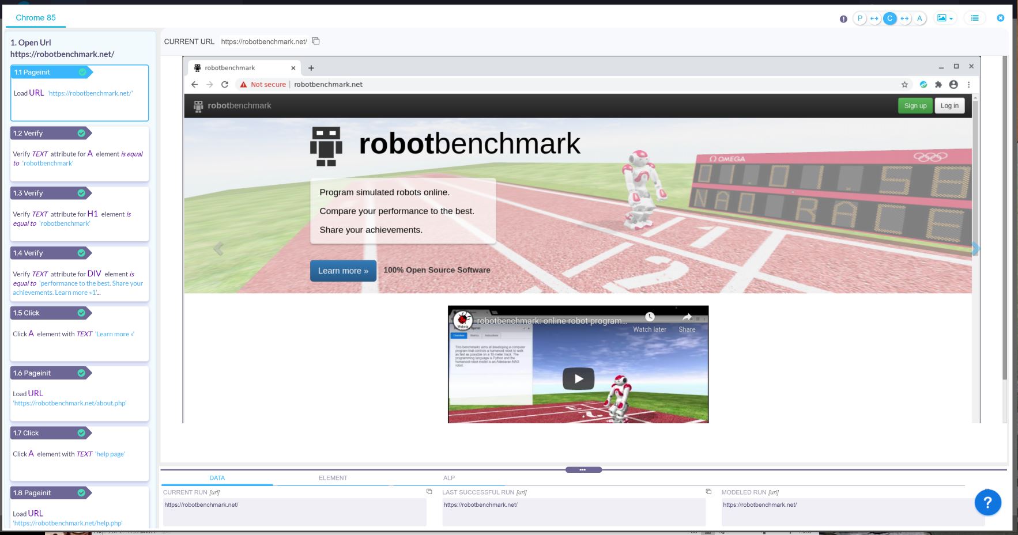Click the green check icon on step 1.6
The image size is (1018, 535).
coord(81,373)
